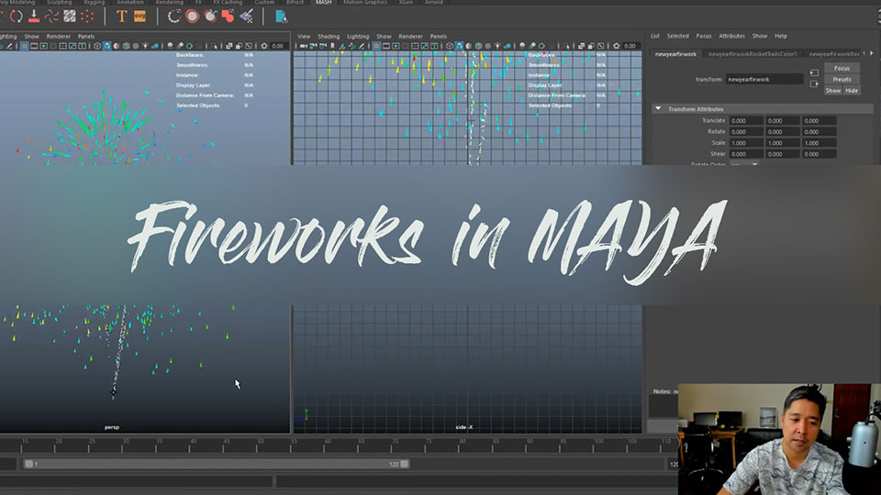
Task: Click the Focus button in Attribute Editor
Action: (842, 68)
